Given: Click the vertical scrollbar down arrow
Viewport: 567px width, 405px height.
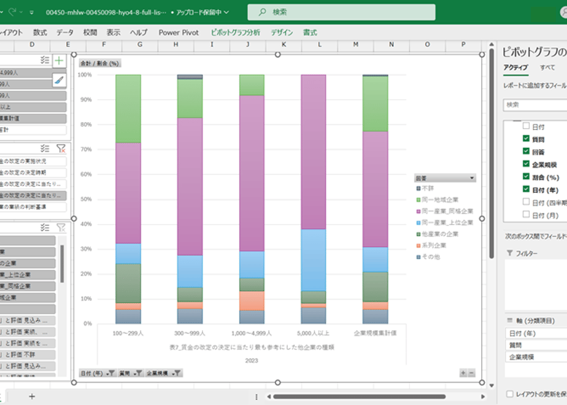Looking at the screenshot, I should pyautogui.click(x=492, y=385).
